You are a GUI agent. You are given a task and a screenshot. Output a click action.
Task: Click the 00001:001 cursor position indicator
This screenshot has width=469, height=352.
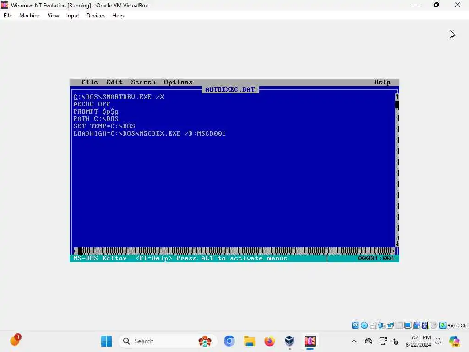(376, 258)
